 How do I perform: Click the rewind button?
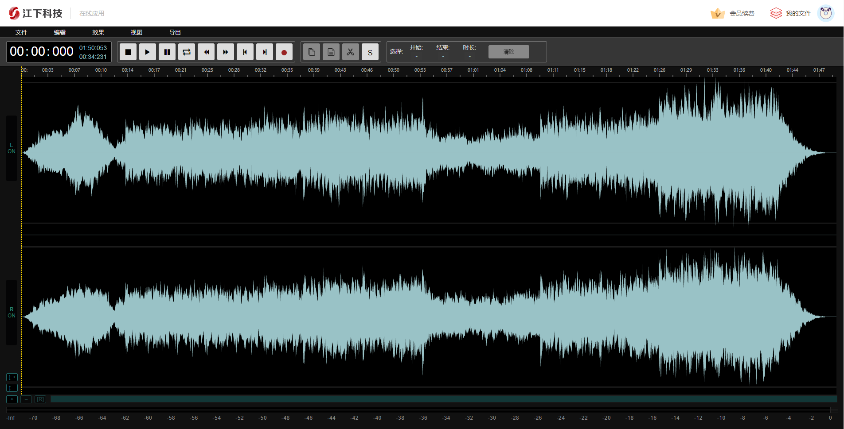coord(206,52)
